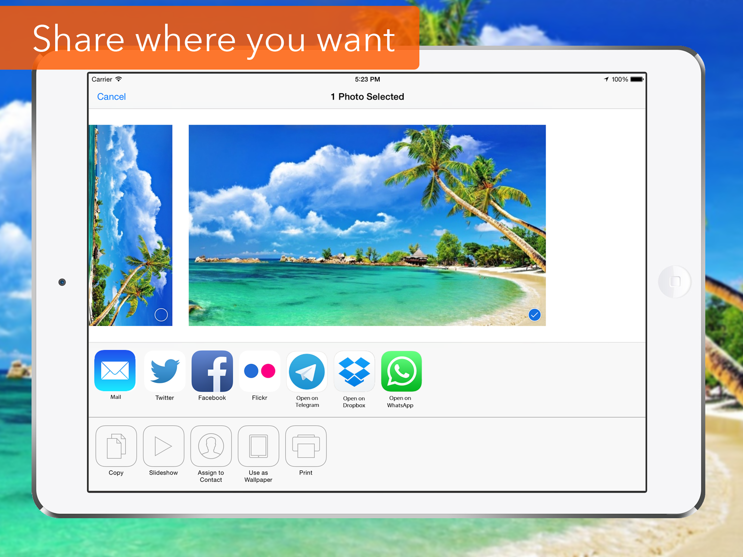Copy the selected photo
The image size is (743, 557).
pos(116,446)
